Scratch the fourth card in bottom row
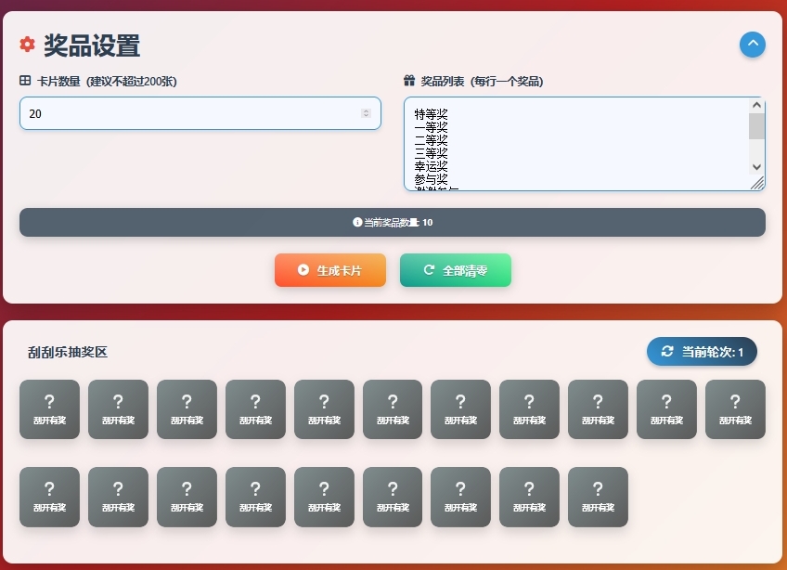Viewport: 787px width, 570px height. [255, 498]
